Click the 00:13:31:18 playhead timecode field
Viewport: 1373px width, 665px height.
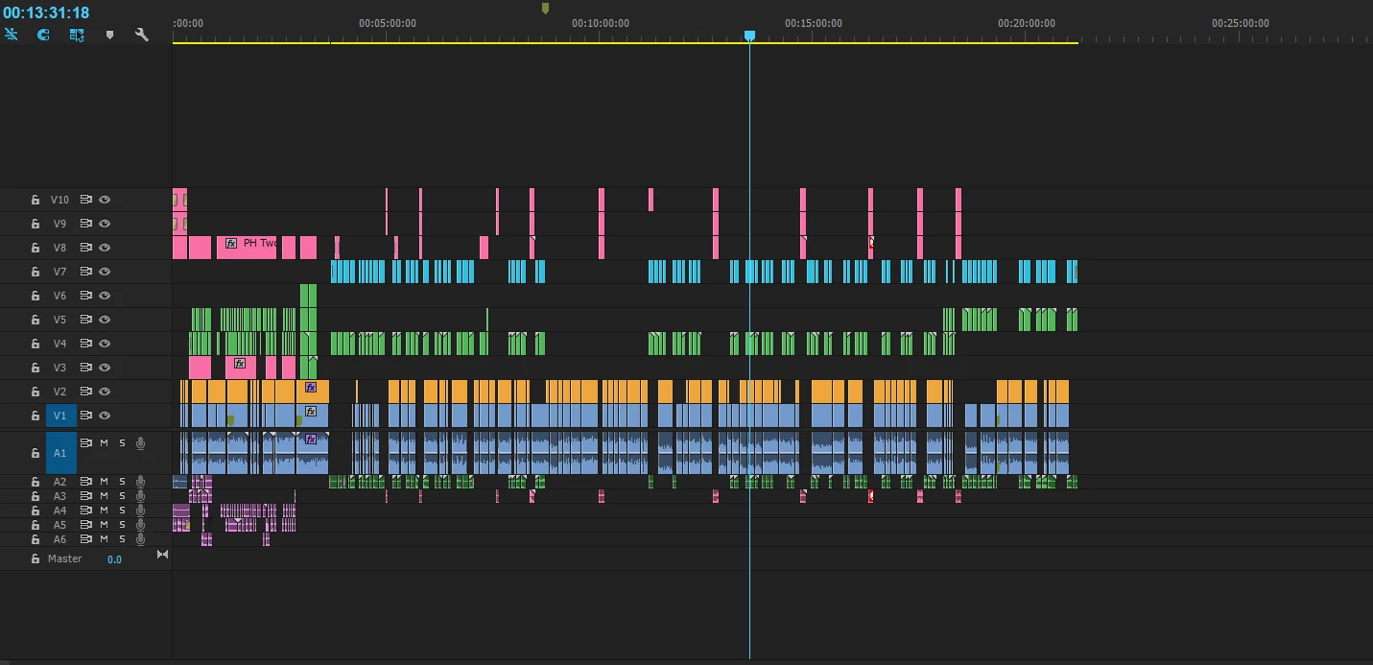(x=46, y=12)
